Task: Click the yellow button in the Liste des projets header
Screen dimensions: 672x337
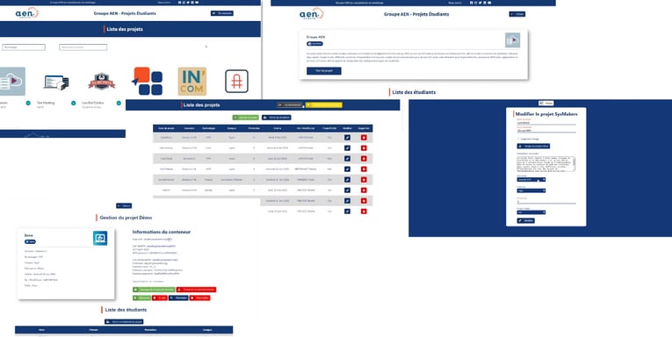Action: point(323,105)
